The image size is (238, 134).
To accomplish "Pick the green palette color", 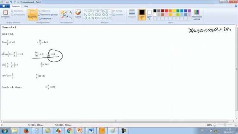I will click(178, 11).
